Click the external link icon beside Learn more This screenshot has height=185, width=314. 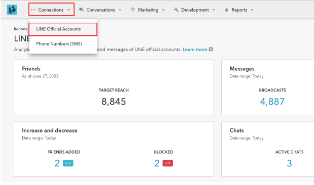211,50
